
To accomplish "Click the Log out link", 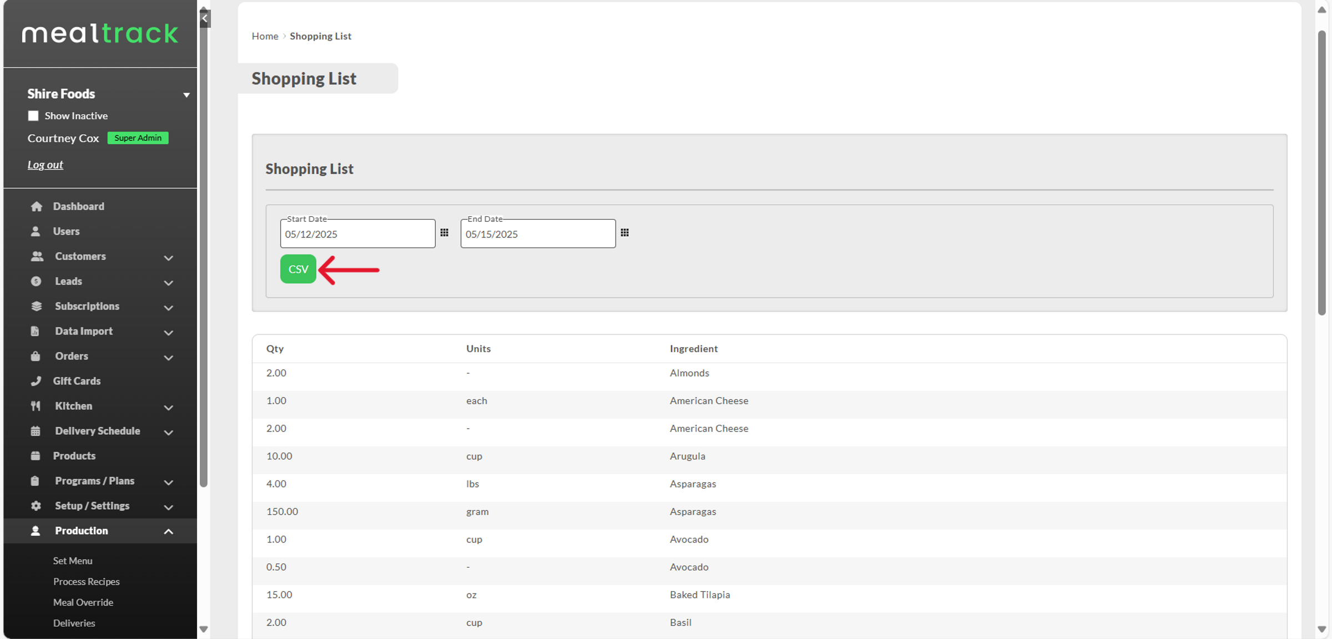I will 46,165.
